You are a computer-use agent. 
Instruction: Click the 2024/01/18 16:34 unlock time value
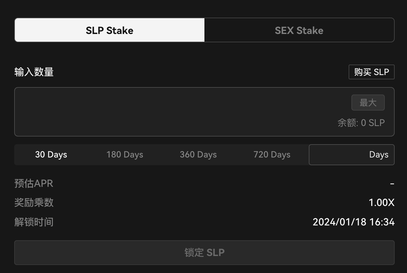point(353,222)
